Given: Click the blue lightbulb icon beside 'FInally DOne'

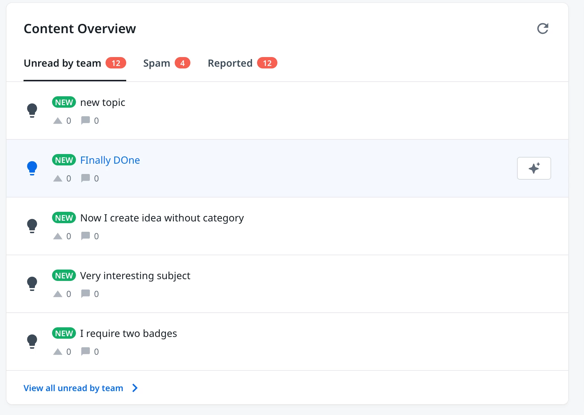Looking at the screenshot, I should click(x=32, y=168).
